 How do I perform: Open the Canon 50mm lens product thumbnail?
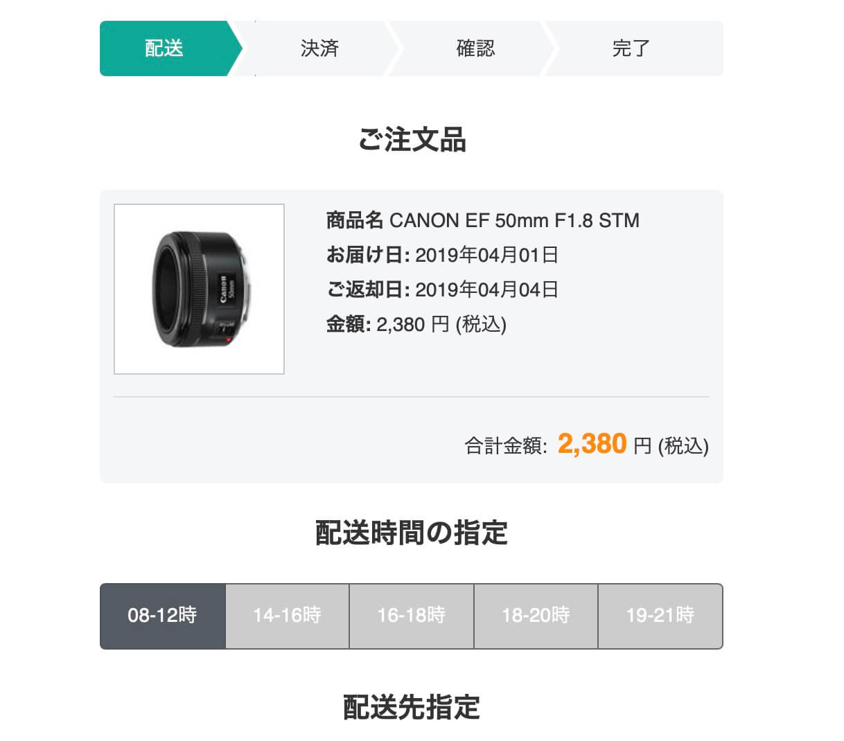(199, 289)
